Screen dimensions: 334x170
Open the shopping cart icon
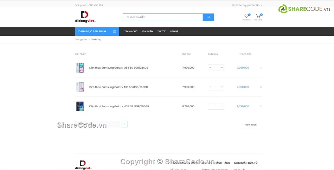pyautogui.click(x=258, y=16)
